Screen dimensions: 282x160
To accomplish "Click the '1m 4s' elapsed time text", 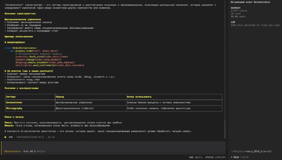I will (x=51, y=137).
